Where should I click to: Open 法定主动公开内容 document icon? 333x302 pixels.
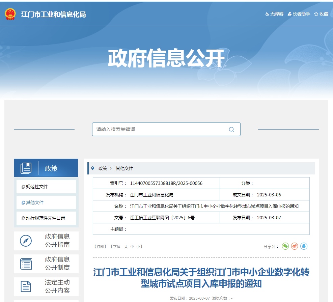26,286
